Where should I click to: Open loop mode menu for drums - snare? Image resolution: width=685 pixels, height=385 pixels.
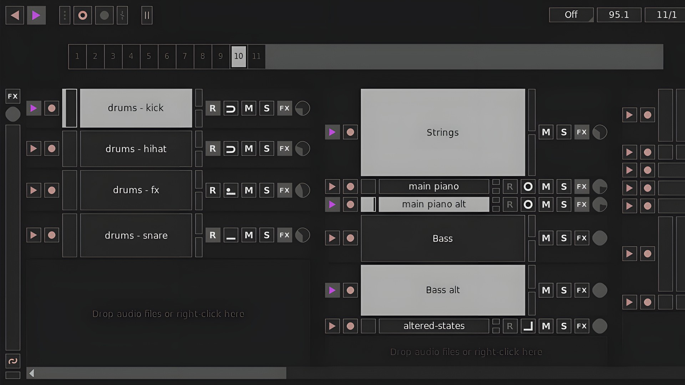pos(231,235)
